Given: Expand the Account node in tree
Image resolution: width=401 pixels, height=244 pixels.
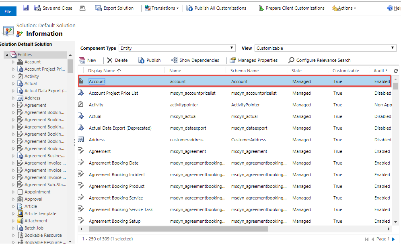Looking at the screenshot, I should [x=13, y=62].
